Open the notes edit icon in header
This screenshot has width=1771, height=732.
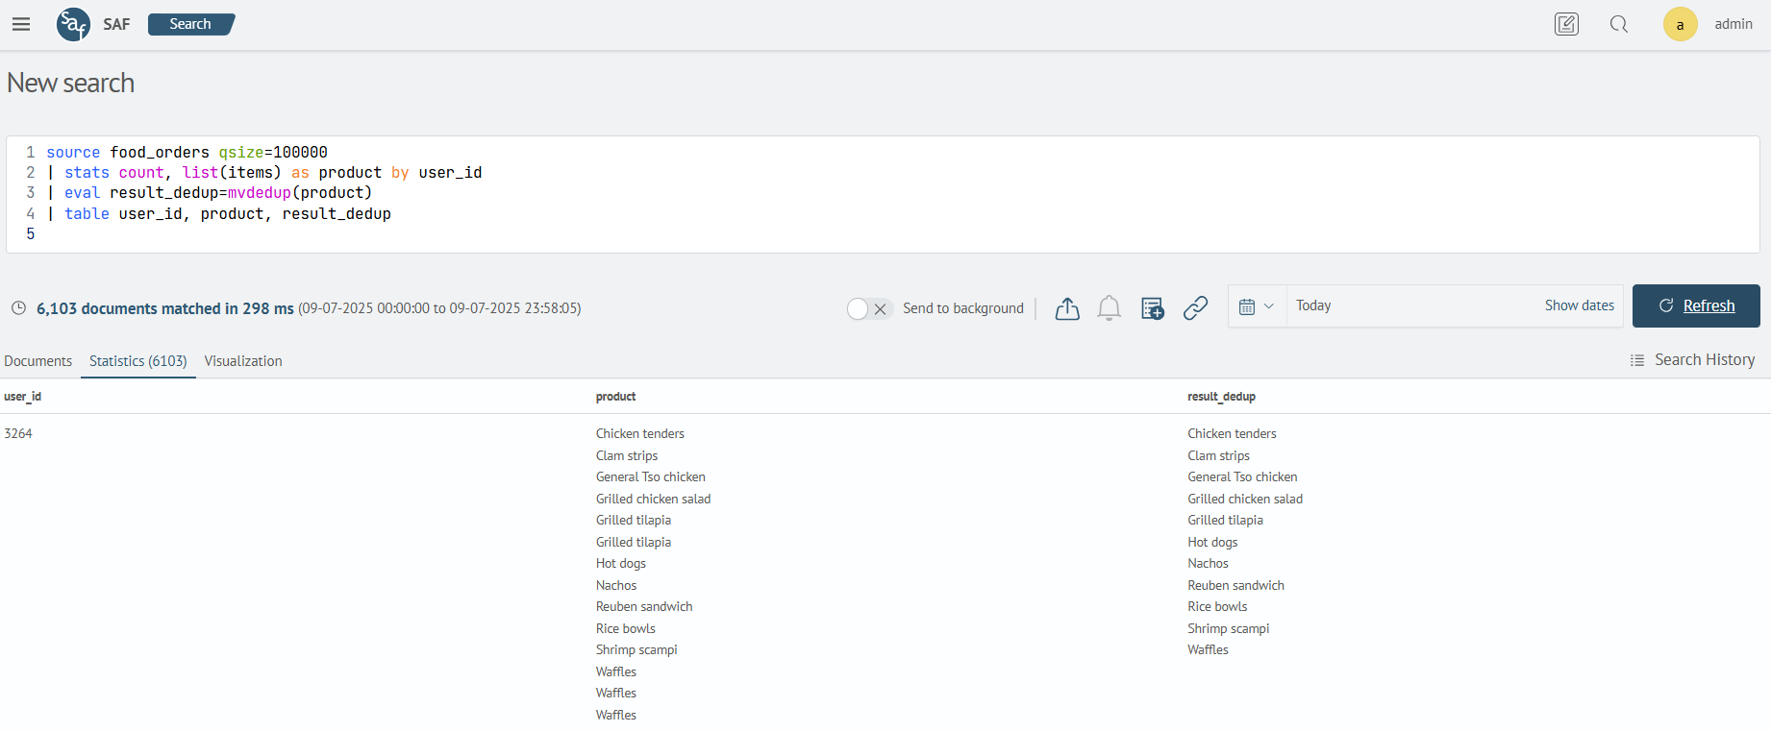click(x=1566, y=24)
